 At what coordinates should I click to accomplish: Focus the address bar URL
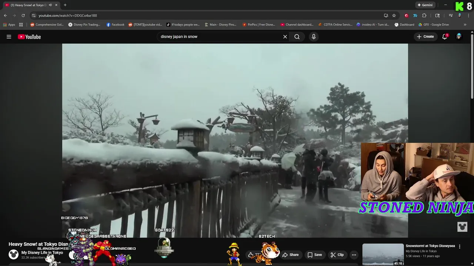tap(68, 16)
